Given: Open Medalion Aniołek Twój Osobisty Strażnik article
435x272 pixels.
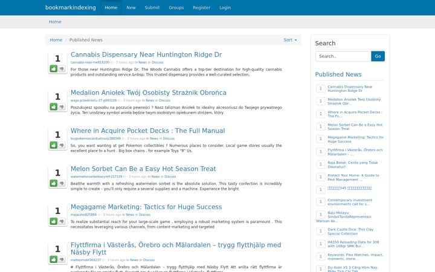Looking at the screenshot, I should (x=149, y=92).
